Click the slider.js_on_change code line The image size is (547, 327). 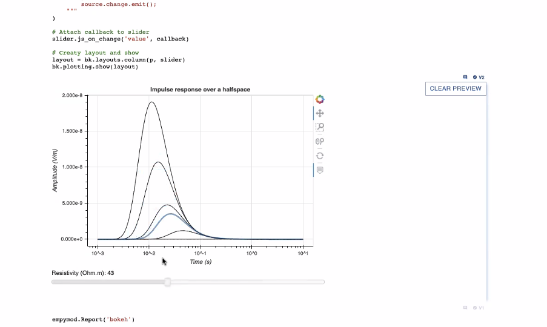[120, 39]
